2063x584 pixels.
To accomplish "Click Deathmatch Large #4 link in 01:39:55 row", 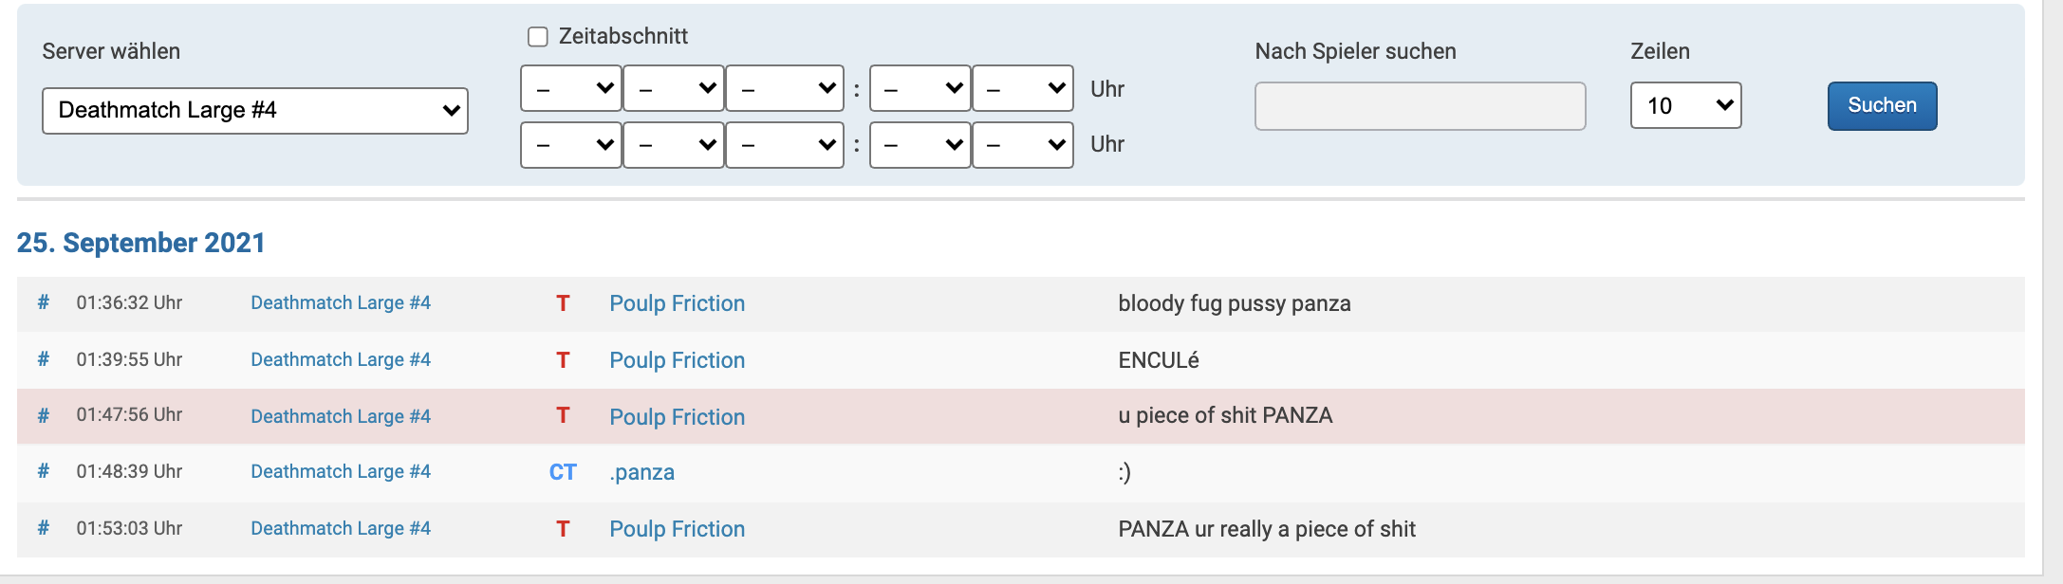I will 341,359.
